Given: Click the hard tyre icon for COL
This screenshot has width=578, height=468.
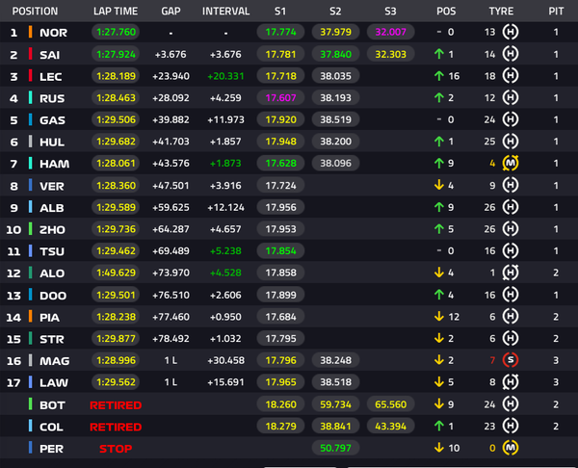Looking at the screenshot, I should (x=511, y=426).
